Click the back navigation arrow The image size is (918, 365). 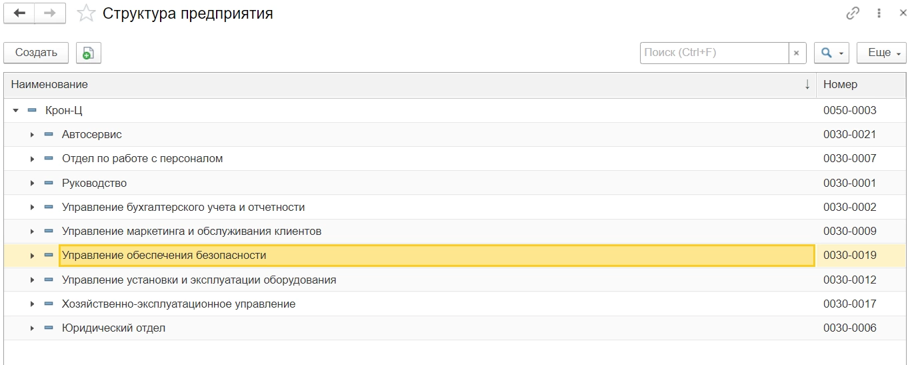tap(19, 13)
